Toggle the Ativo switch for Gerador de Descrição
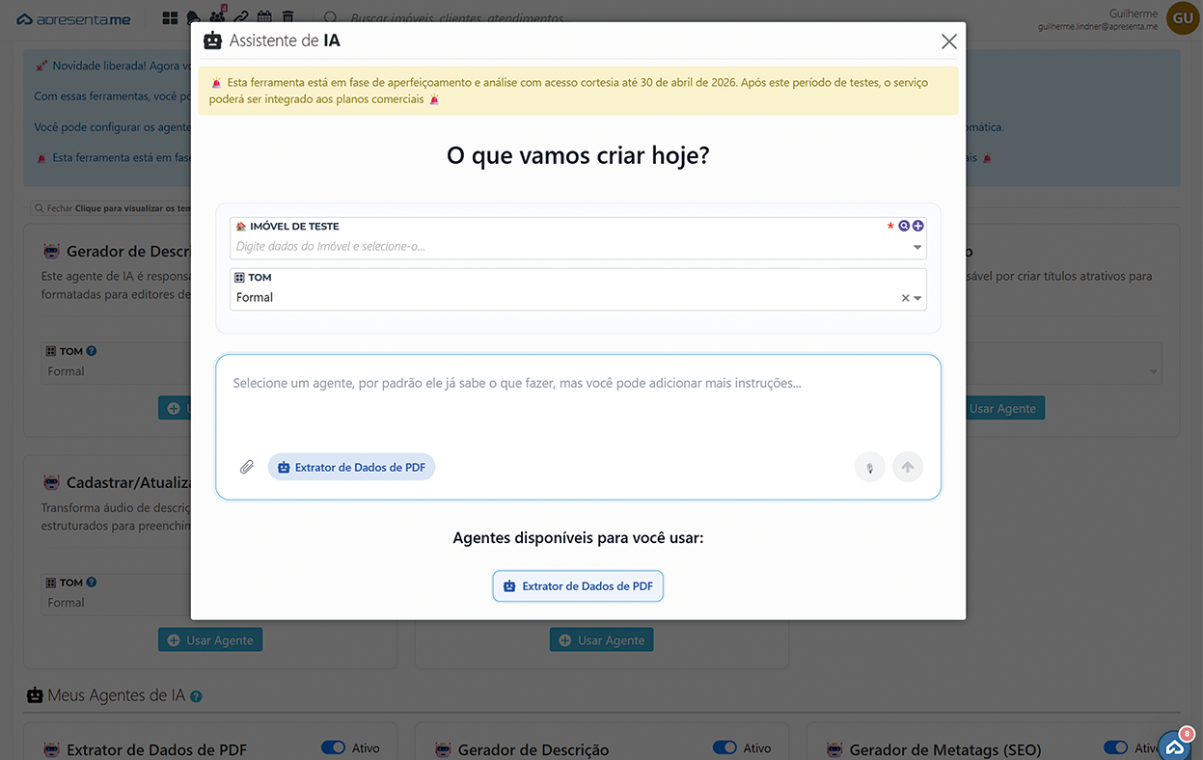This screenshot has height=760, width=1203. (x=725, y=747)
